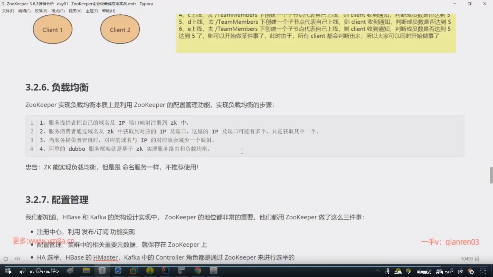
Task: Open the 格式(O) menu
Action: click(58, 11)
